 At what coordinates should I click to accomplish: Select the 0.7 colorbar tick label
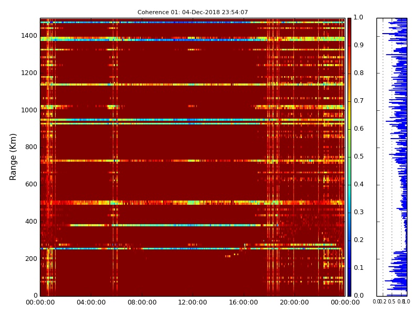coord(359,101)
